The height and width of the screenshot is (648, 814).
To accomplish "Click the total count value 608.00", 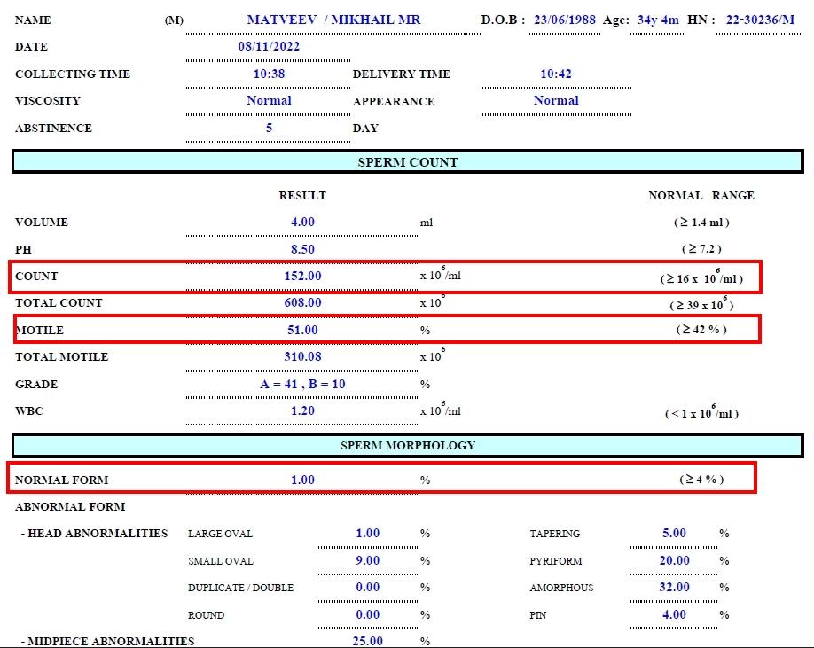I will click(302, 302).
